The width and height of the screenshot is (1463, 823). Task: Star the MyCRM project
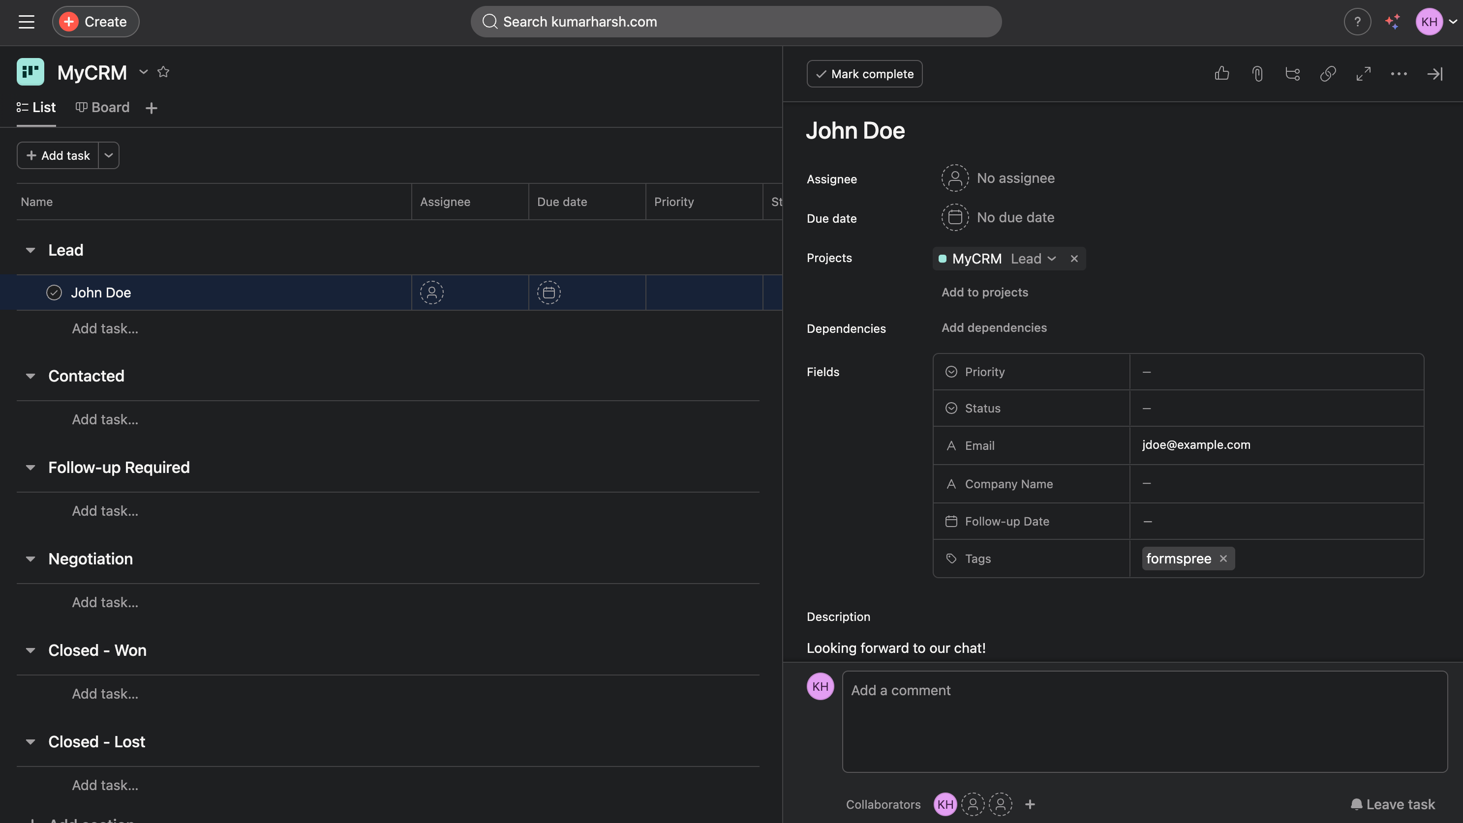click(x=163, y=72)
